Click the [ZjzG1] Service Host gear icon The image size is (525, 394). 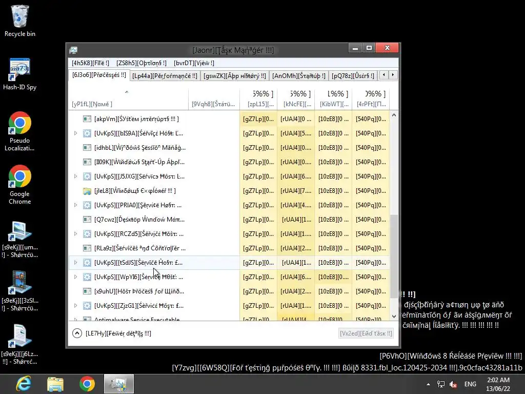coord(87,306)
